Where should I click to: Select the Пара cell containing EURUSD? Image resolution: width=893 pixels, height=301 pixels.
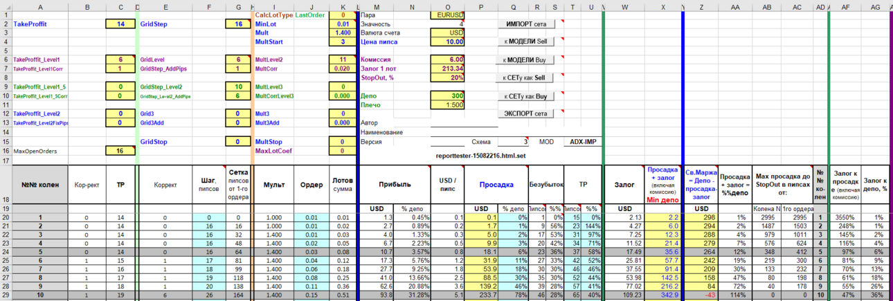tap(448, 15)
